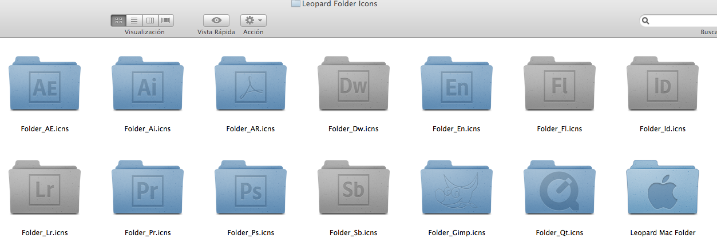Viewport: 717px width, 250px height.
Task: Switch to Cover Flow view mode
Action: [x=166, y=21]
